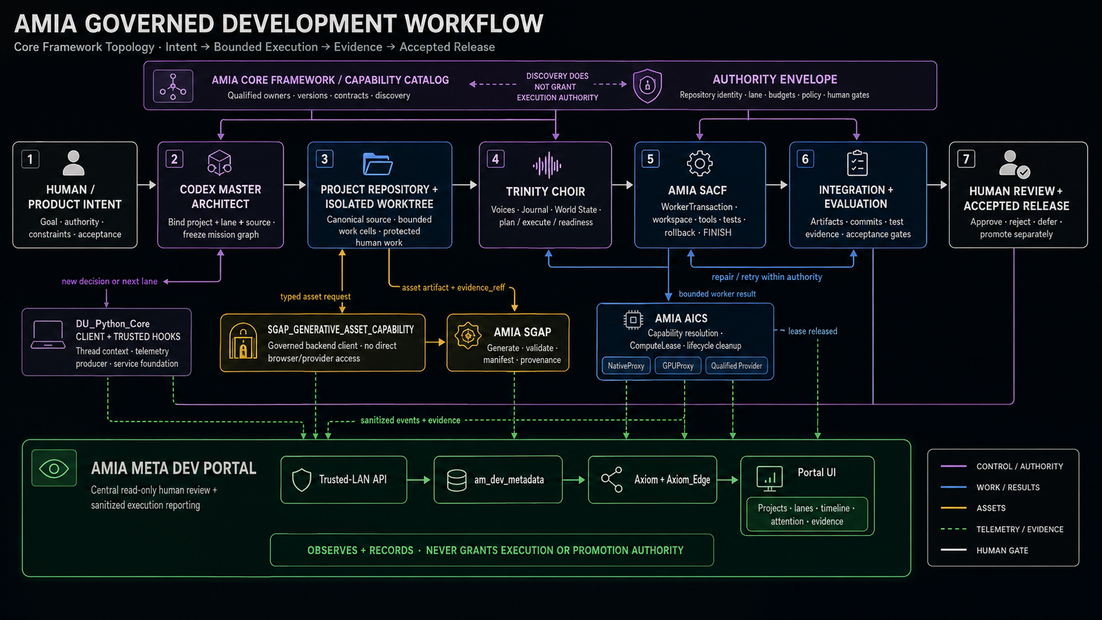The height and width of the screenshot is (620, 1102).
Task: Click the Projects · lanes · timeline box
Action: tap(807, 514)
